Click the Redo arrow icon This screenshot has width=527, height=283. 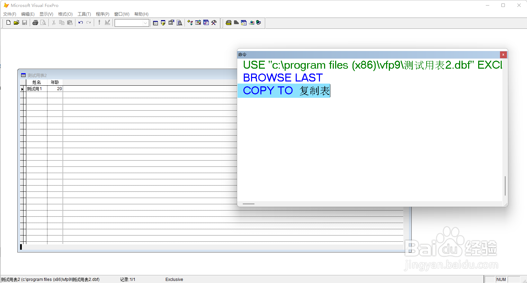point(89,23)
